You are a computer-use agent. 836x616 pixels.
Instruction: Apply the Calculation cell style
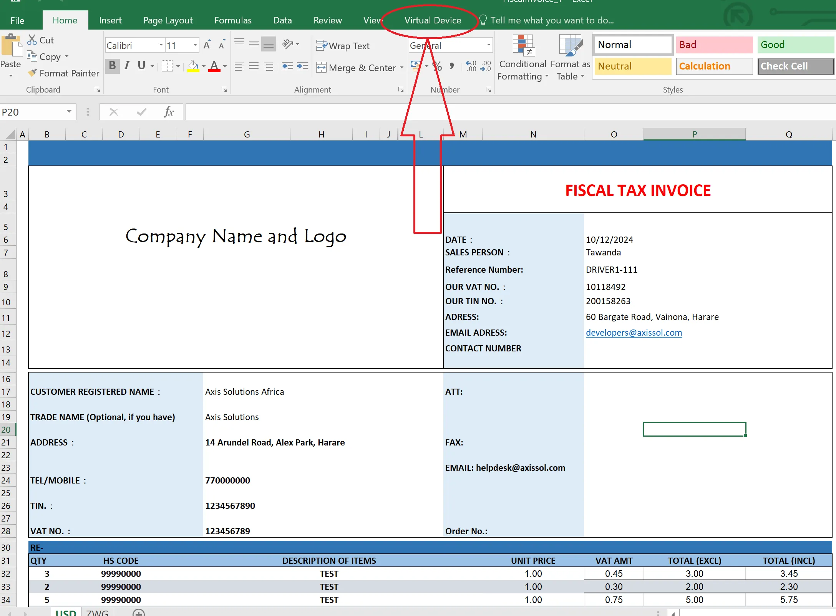point(714,66)
